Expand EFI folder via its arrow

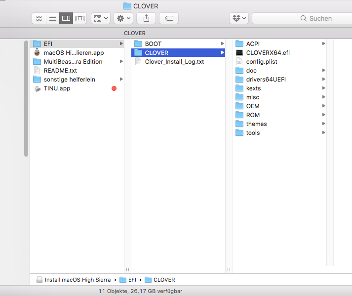121,43
